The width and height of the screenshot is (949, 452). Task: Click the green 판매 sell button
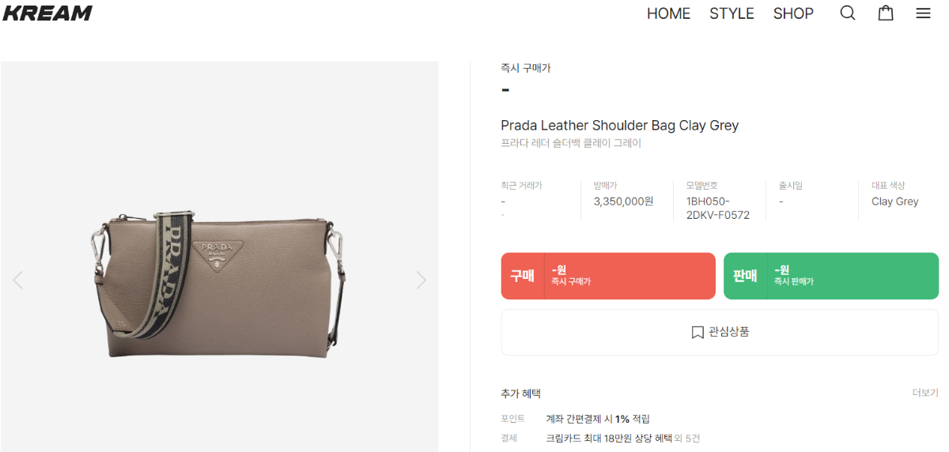[831, 276]
